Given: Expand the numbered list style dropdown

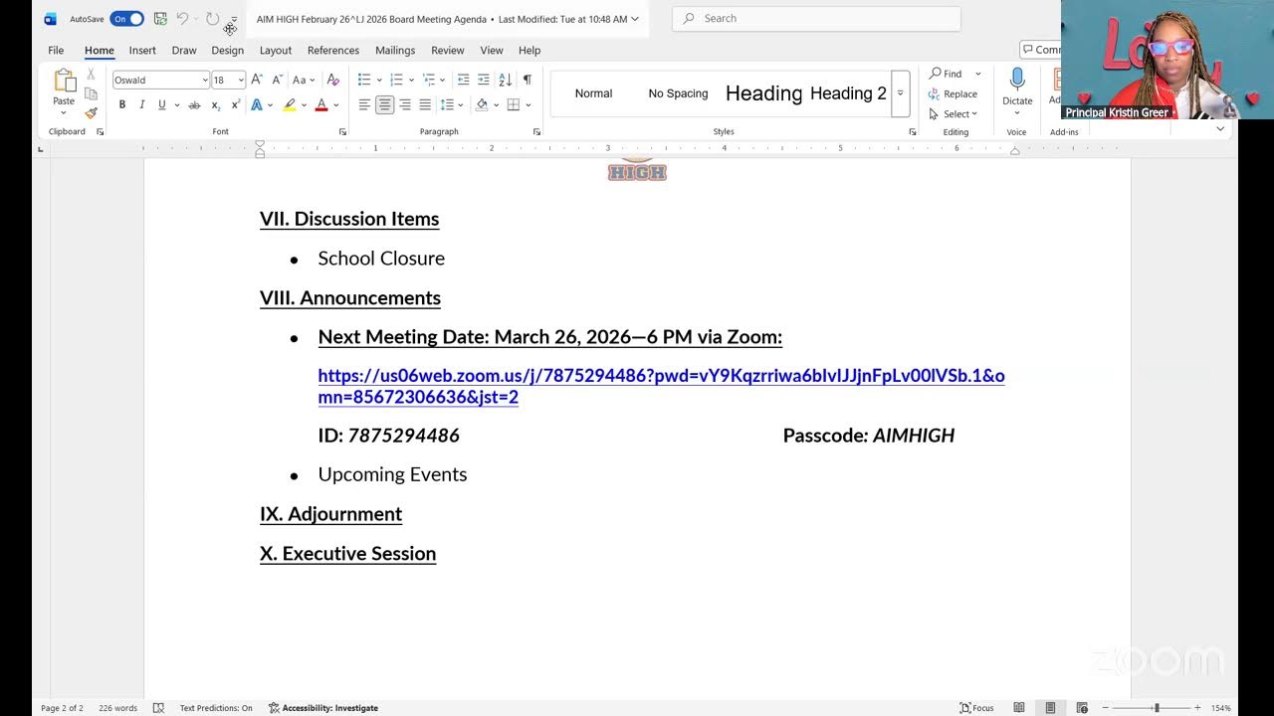Looking at the screenshot, I should click(x=411, y=80).
